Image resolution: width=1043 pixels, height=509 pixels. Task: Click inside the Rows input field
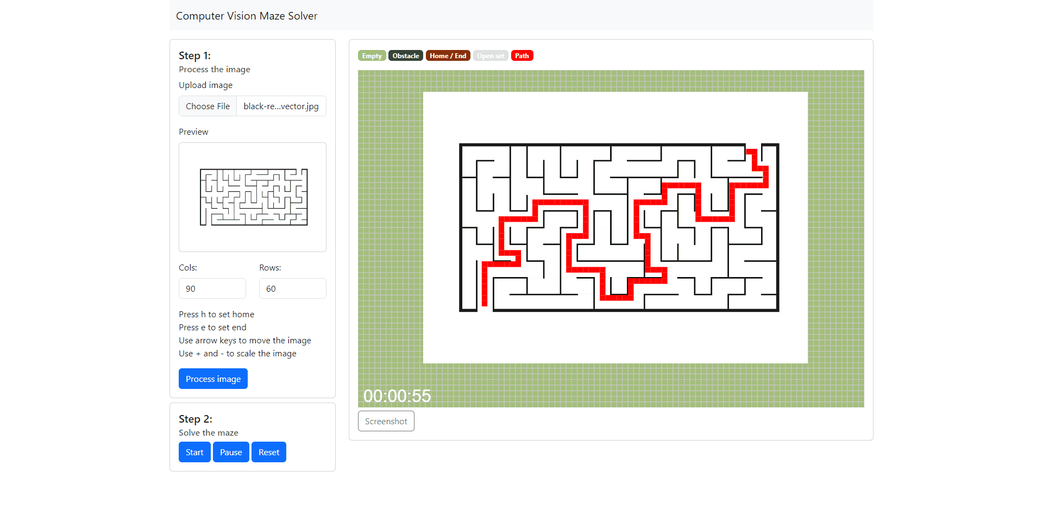[x=292, y=288]
